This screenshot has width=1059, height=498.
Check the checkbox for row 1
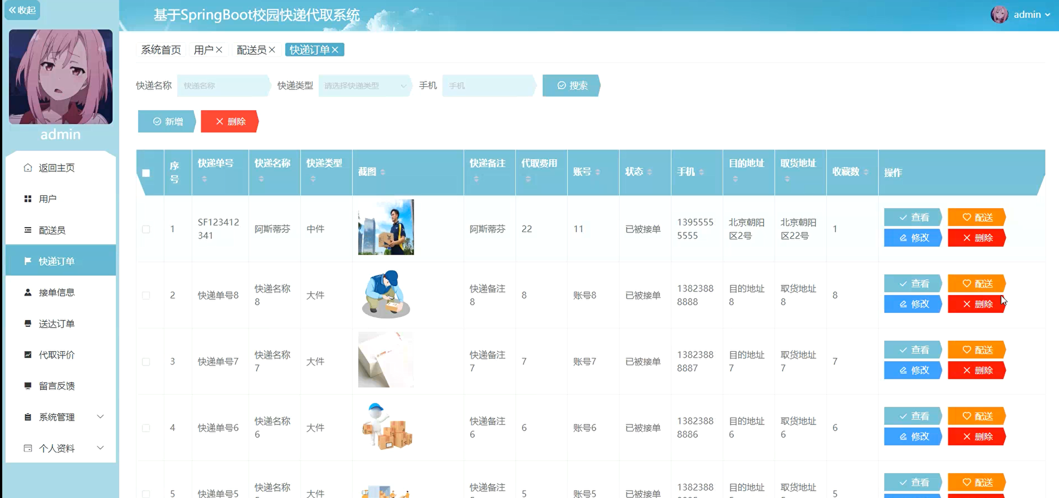(146, 229)
